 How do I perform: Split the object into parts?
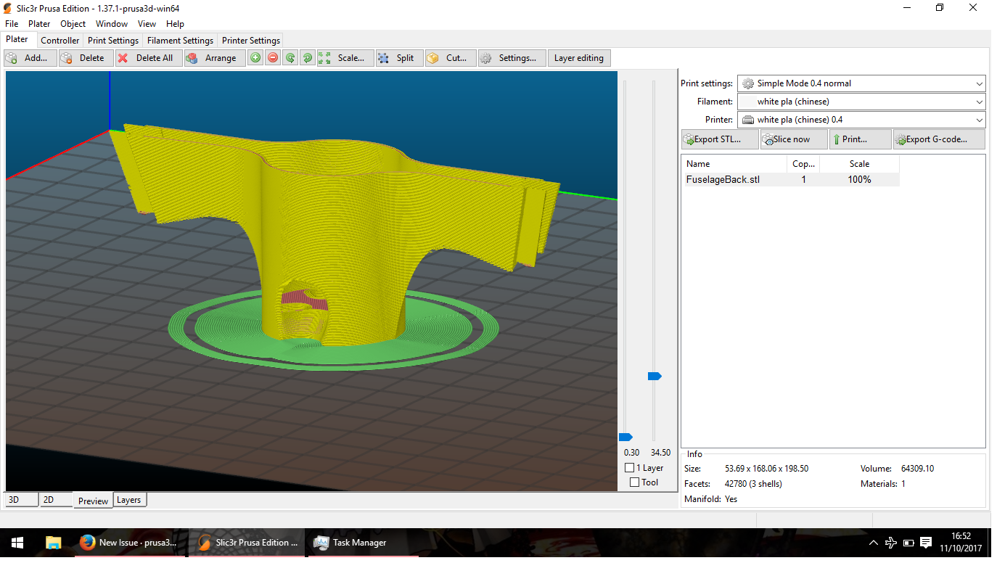[399, 58]
